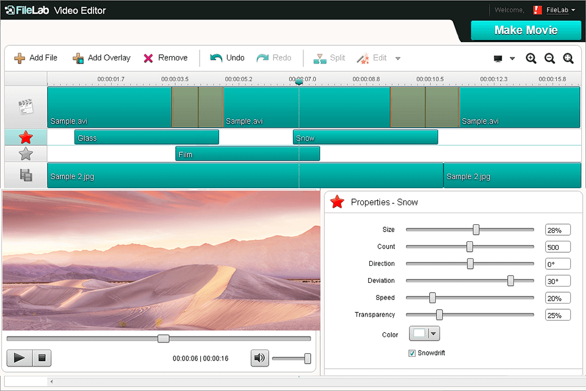
Task: Click the zoom-to-fit magnifier icon
Action: pos(568,59)
